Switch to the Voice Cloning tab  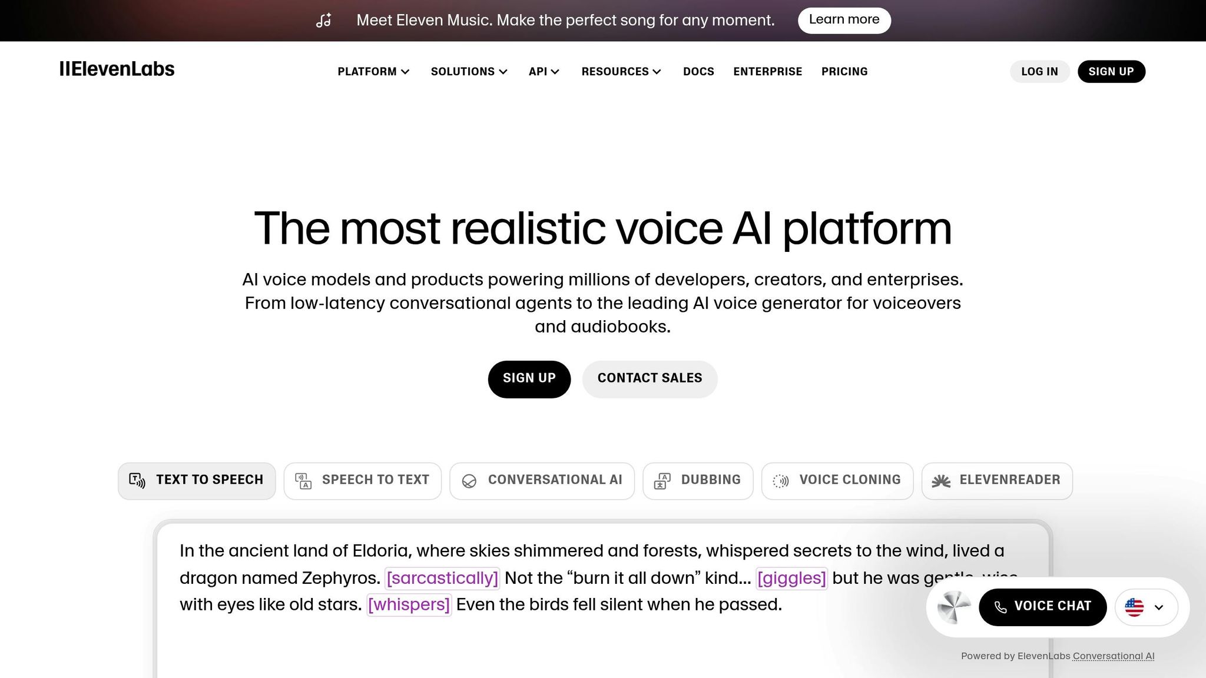tap(837, 481)
